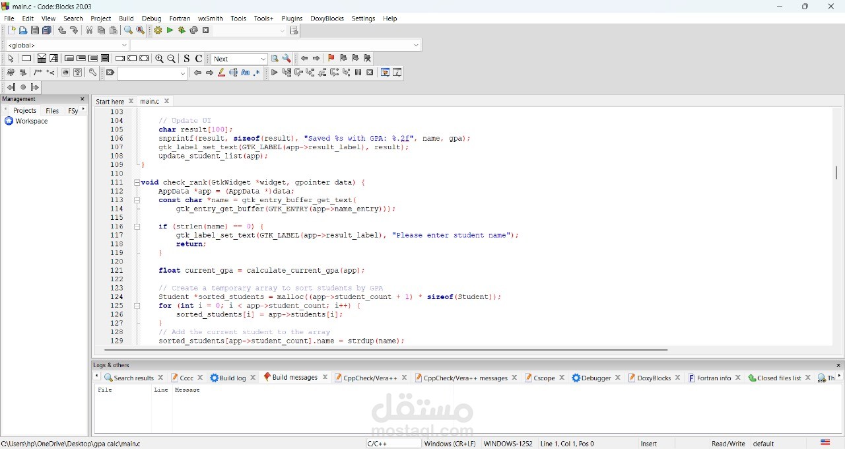Open the Build menu
The height and width of the screenshot is (449, 845).
(126, 18)
